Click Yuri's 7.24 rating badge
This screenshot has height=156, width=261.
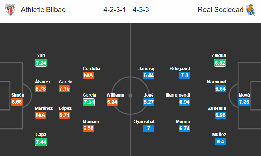point(41,63)
